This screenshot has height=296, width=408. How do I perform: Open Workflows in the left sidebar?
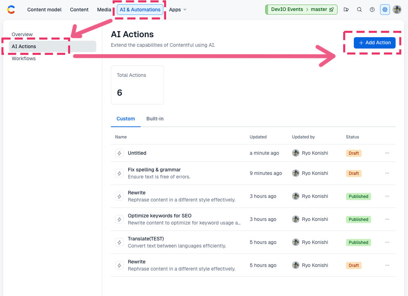click(x=24, y=58)
